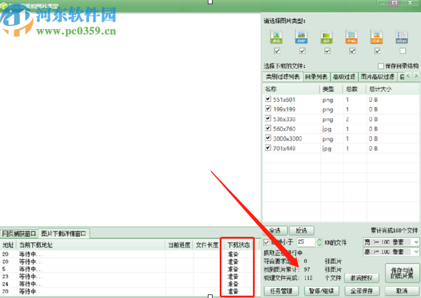The height and width of the screenshot is (298, 421).
Task: Open the 网页捕获窗口 tab
Action: pyautogui.click(x=19, y=233)
